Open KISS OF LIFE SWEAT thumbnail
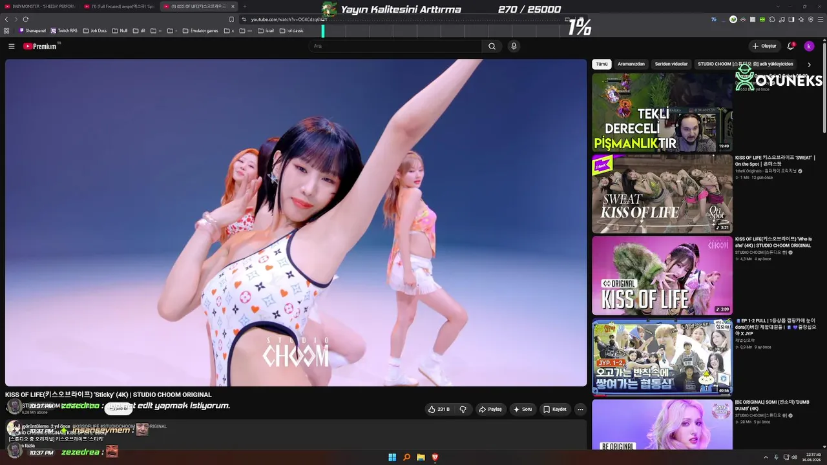Viewport: 827px width, 465px height. click(x=662, y=194)
